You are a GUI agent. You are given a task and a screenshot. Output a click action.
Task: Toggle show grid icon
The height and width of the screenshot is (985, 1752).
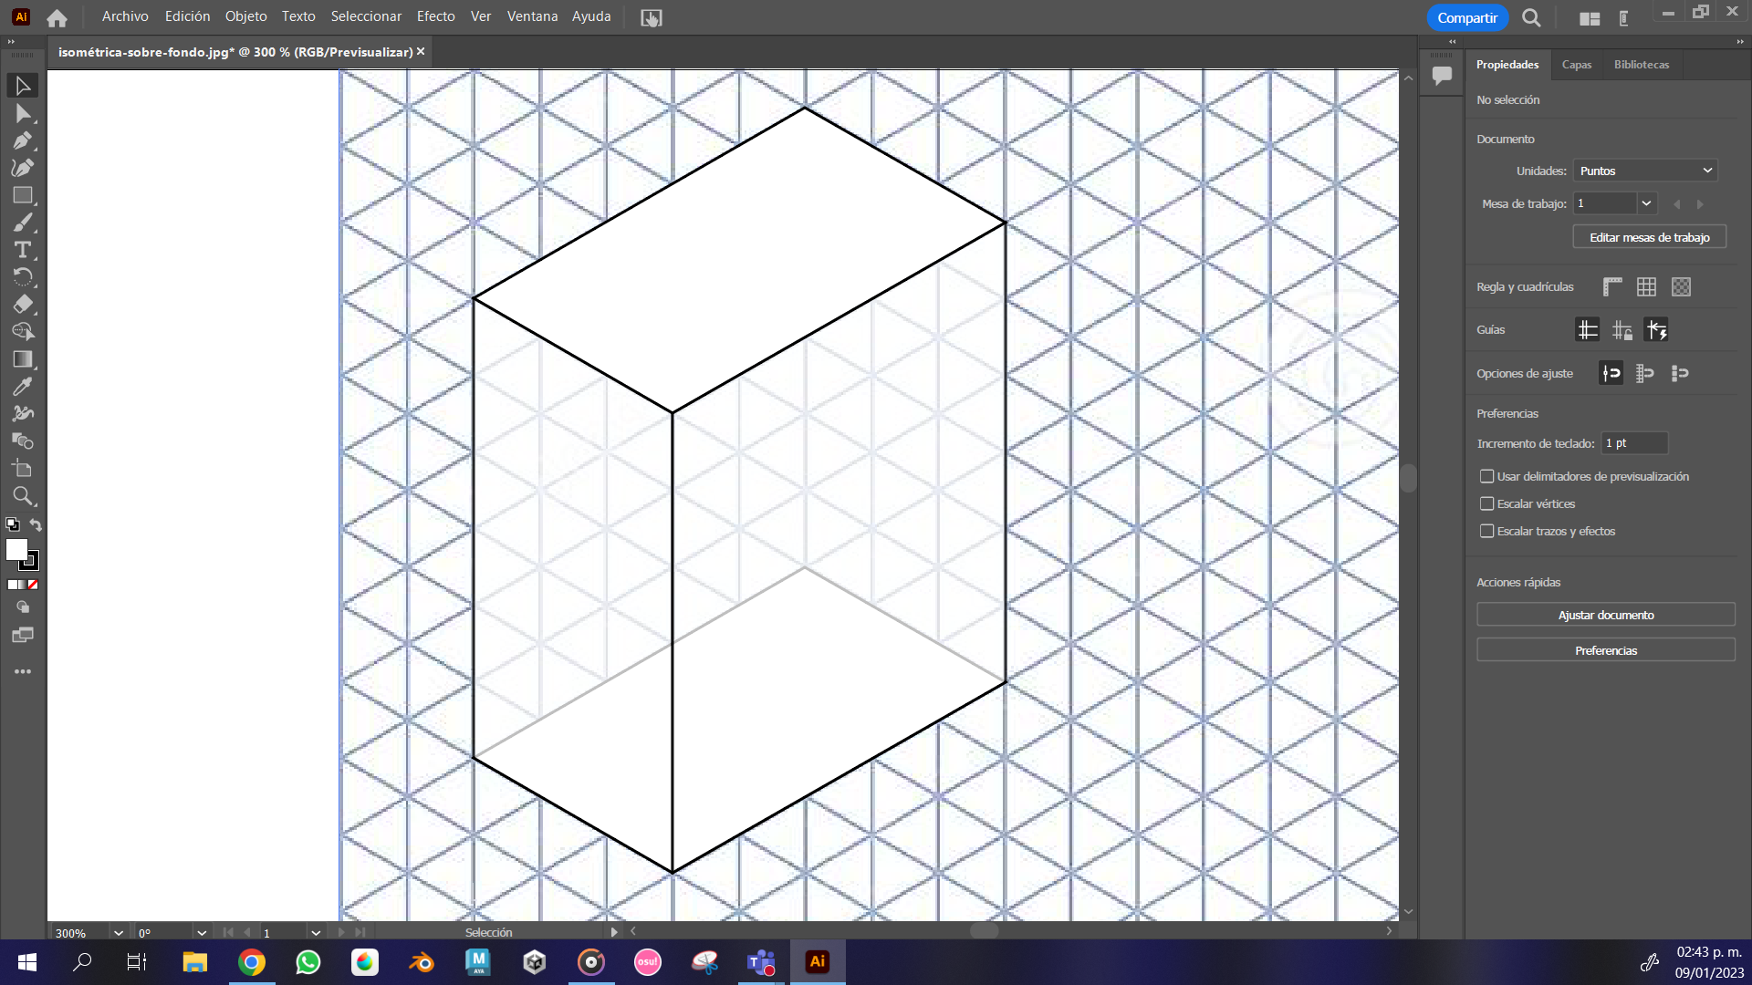pos(1646,287)
